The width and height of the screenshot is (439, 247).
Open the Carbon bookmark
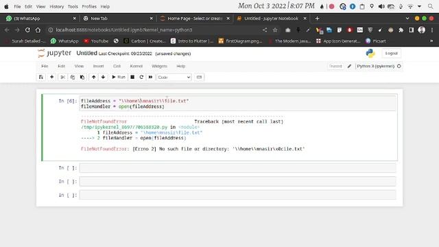point(145,41)
